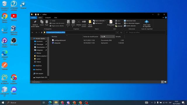Open Seagate Basic (D:) drive
The width and height of the screenshot is (187, 105).
click(41, 77)
